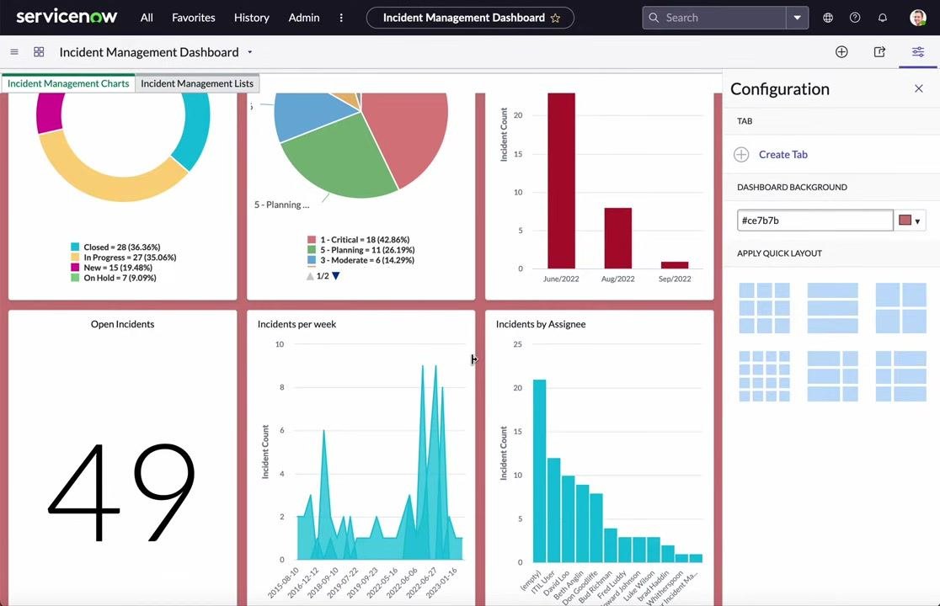Click the 49 Open Incidents score
This screenshot has width=940, height=606.
[x=121, y=492]
